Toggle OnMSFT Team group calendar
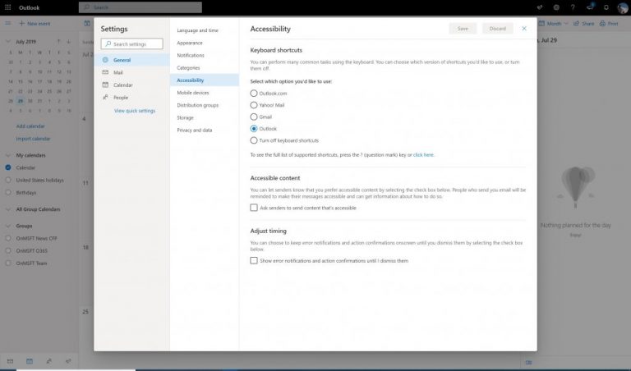The width and height of the screenshot is (631, 371). (8, 263)
